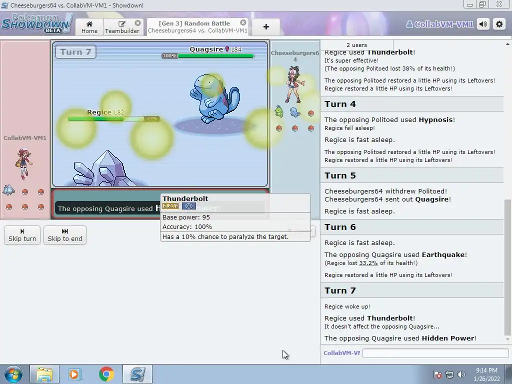Image resolution: width=512 pixels, height=384 pixels.
Task: Close the Random Battle tab
Action: 243,22
